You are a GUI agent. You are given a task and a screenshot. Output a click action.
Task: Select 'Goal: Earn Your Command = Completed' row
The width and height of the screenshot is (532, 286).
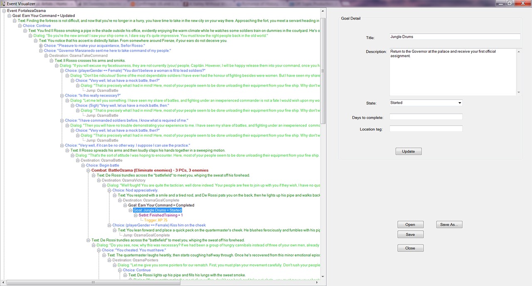(x=161, y=205)
